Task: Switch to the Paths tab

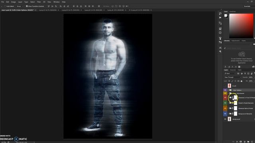Action: coord(239,70)
